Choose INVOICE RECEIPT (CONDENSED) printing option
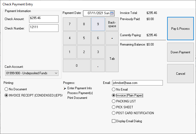This screenshot has width=196, height=134. [x=6, y=95]
